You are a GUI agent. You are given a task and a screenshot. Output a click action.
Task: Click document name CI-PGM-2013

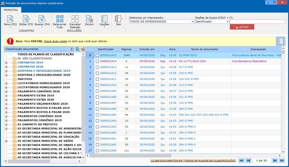188,55
